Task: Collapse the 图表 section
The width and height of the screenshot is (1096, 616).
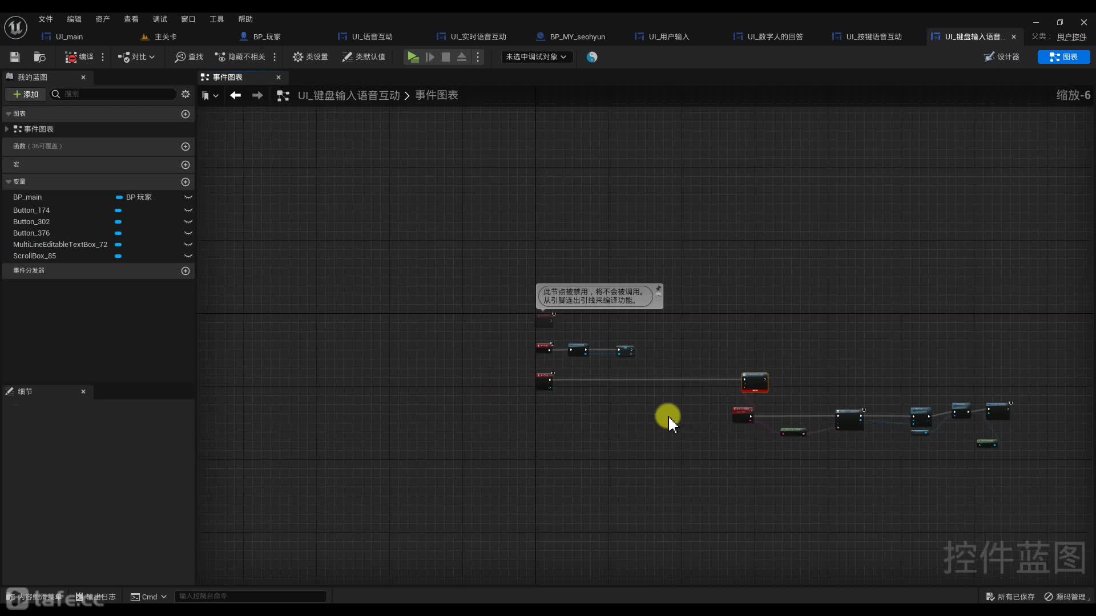Action: (9, 114)
